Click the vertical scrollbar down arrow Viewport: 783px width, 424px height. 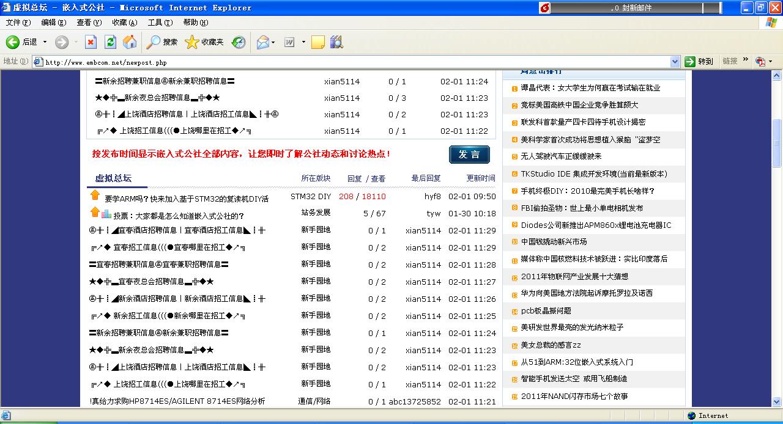coord(777,402)
